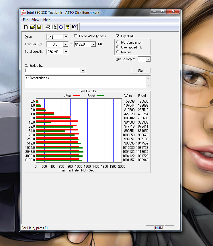The width and height of the screenshot is (213, 246).
Task: Click description scrollbar up arrow
Action: 148,78
